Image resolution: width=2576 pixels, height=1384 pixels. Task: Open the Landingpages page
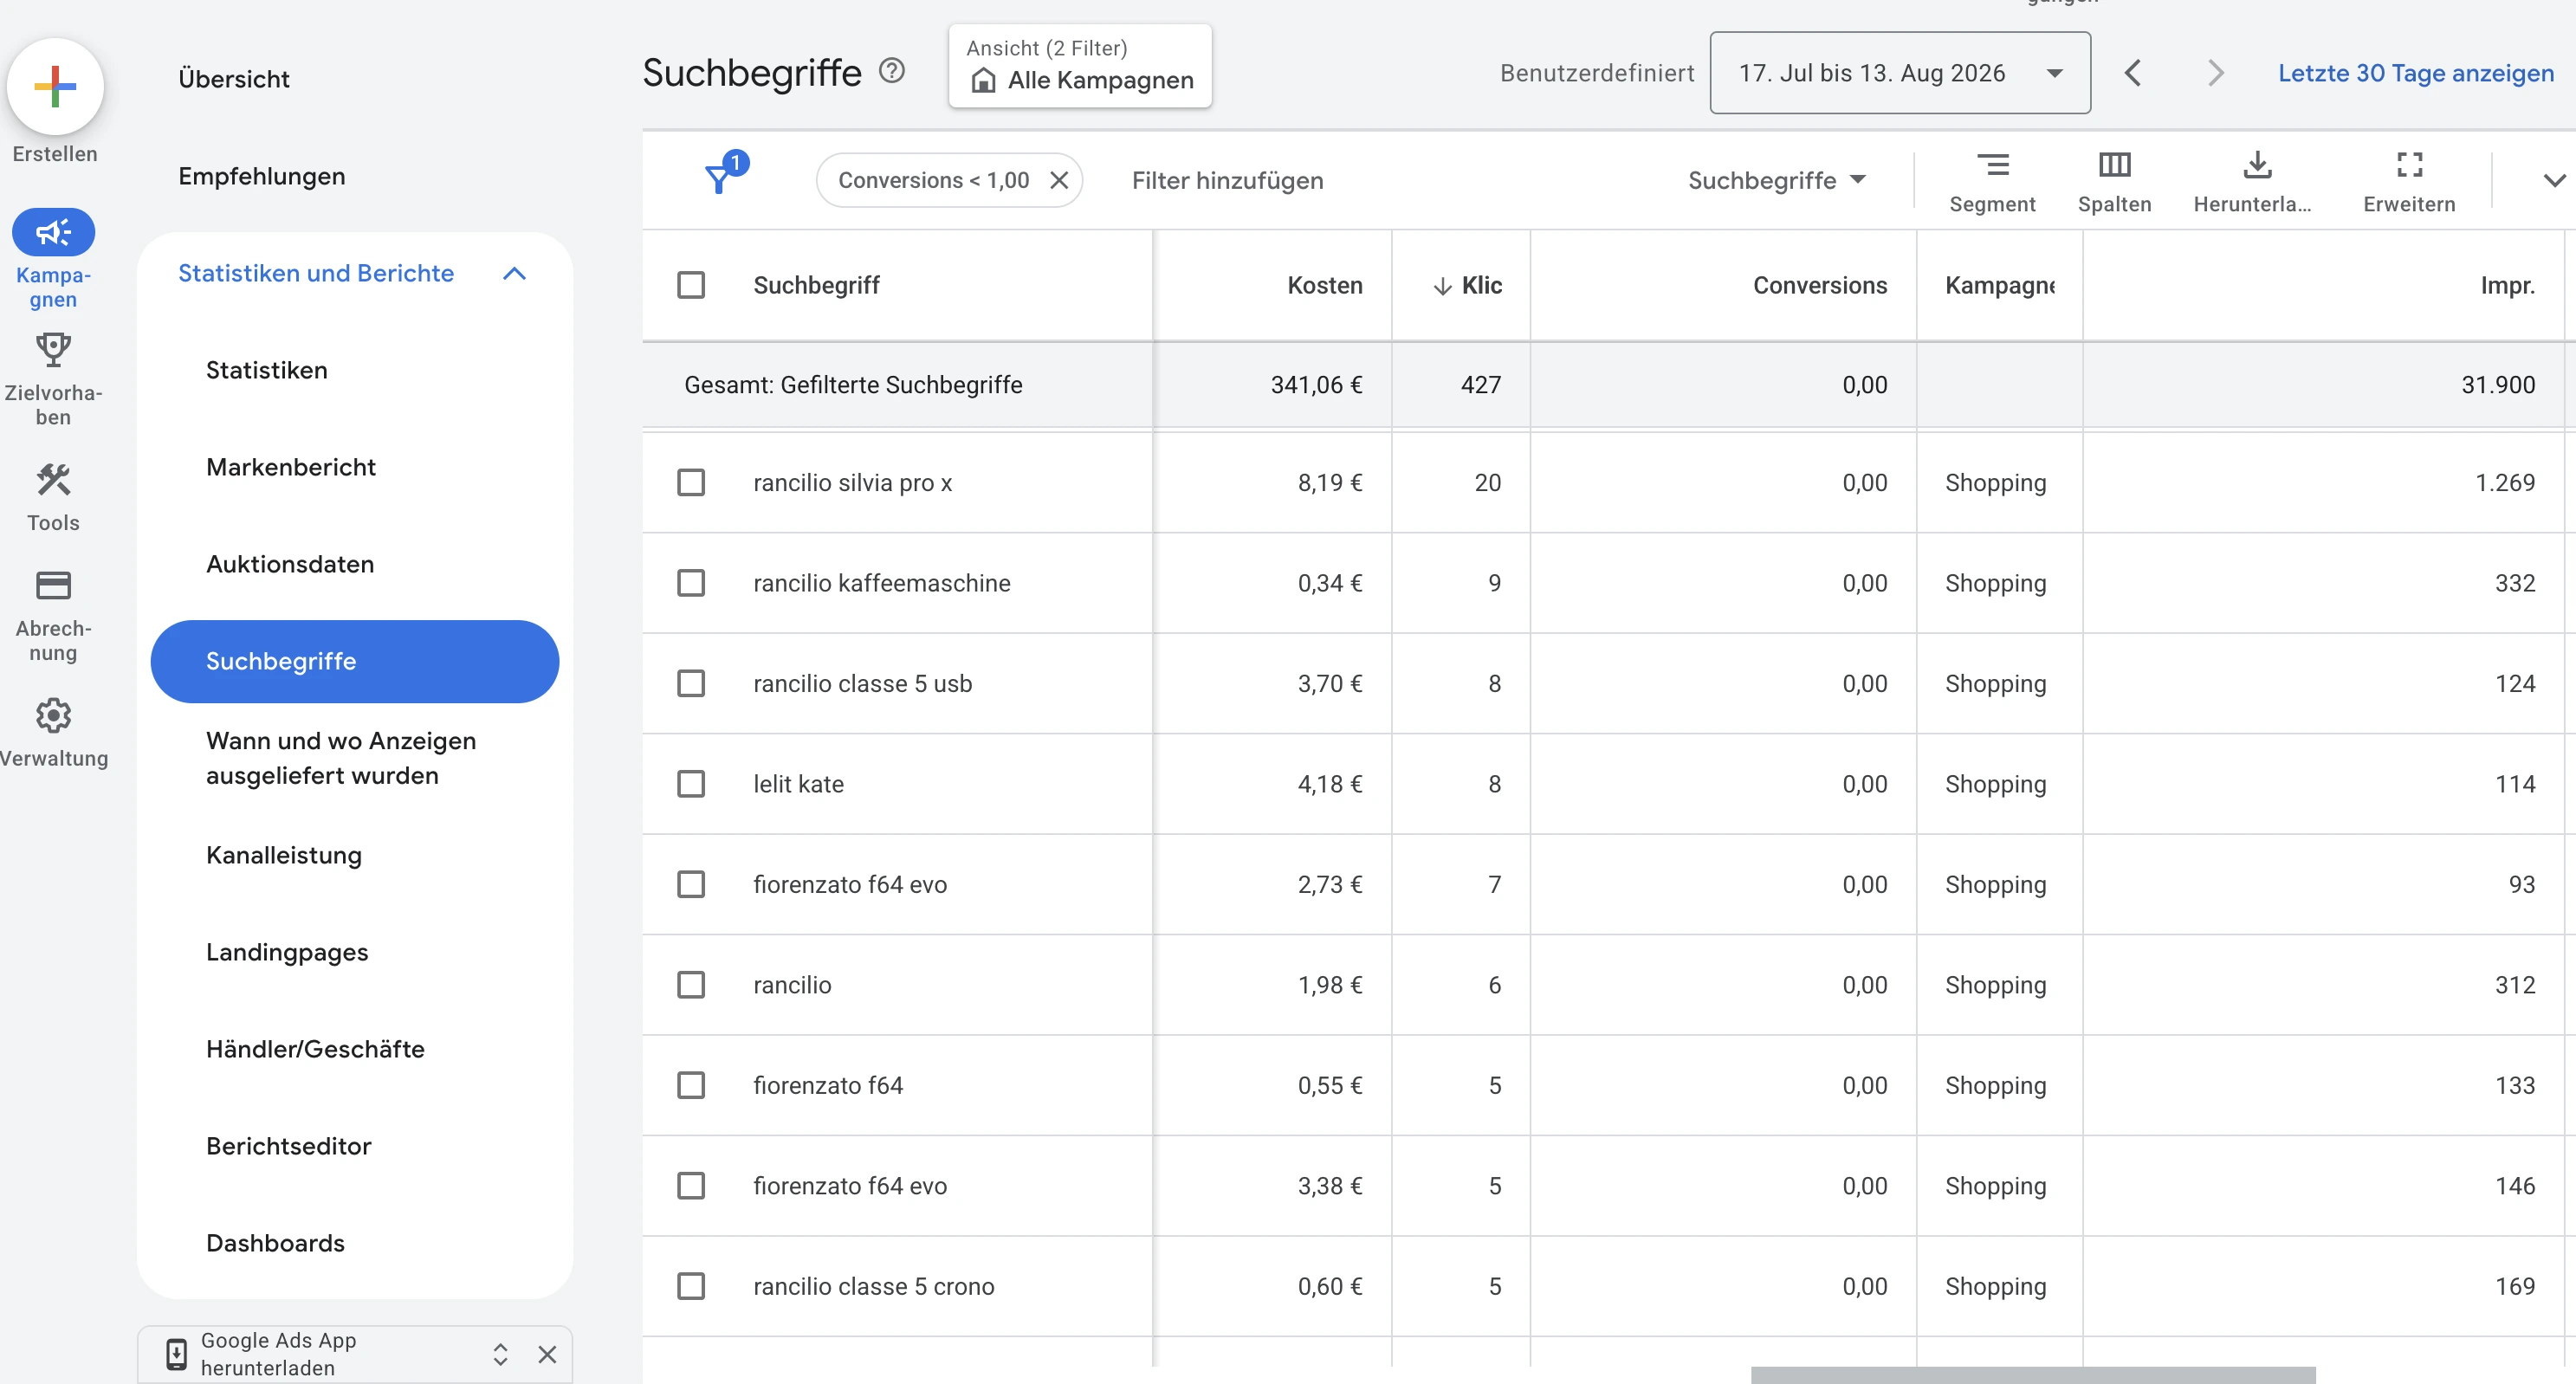287,953
